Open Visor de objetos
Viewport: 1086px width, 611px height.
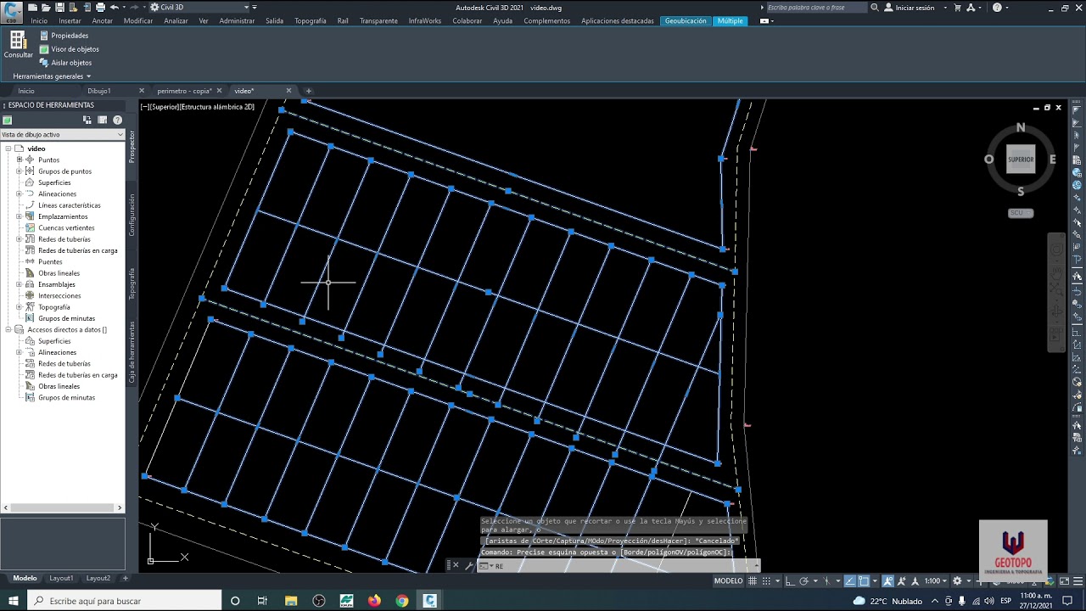69,49
